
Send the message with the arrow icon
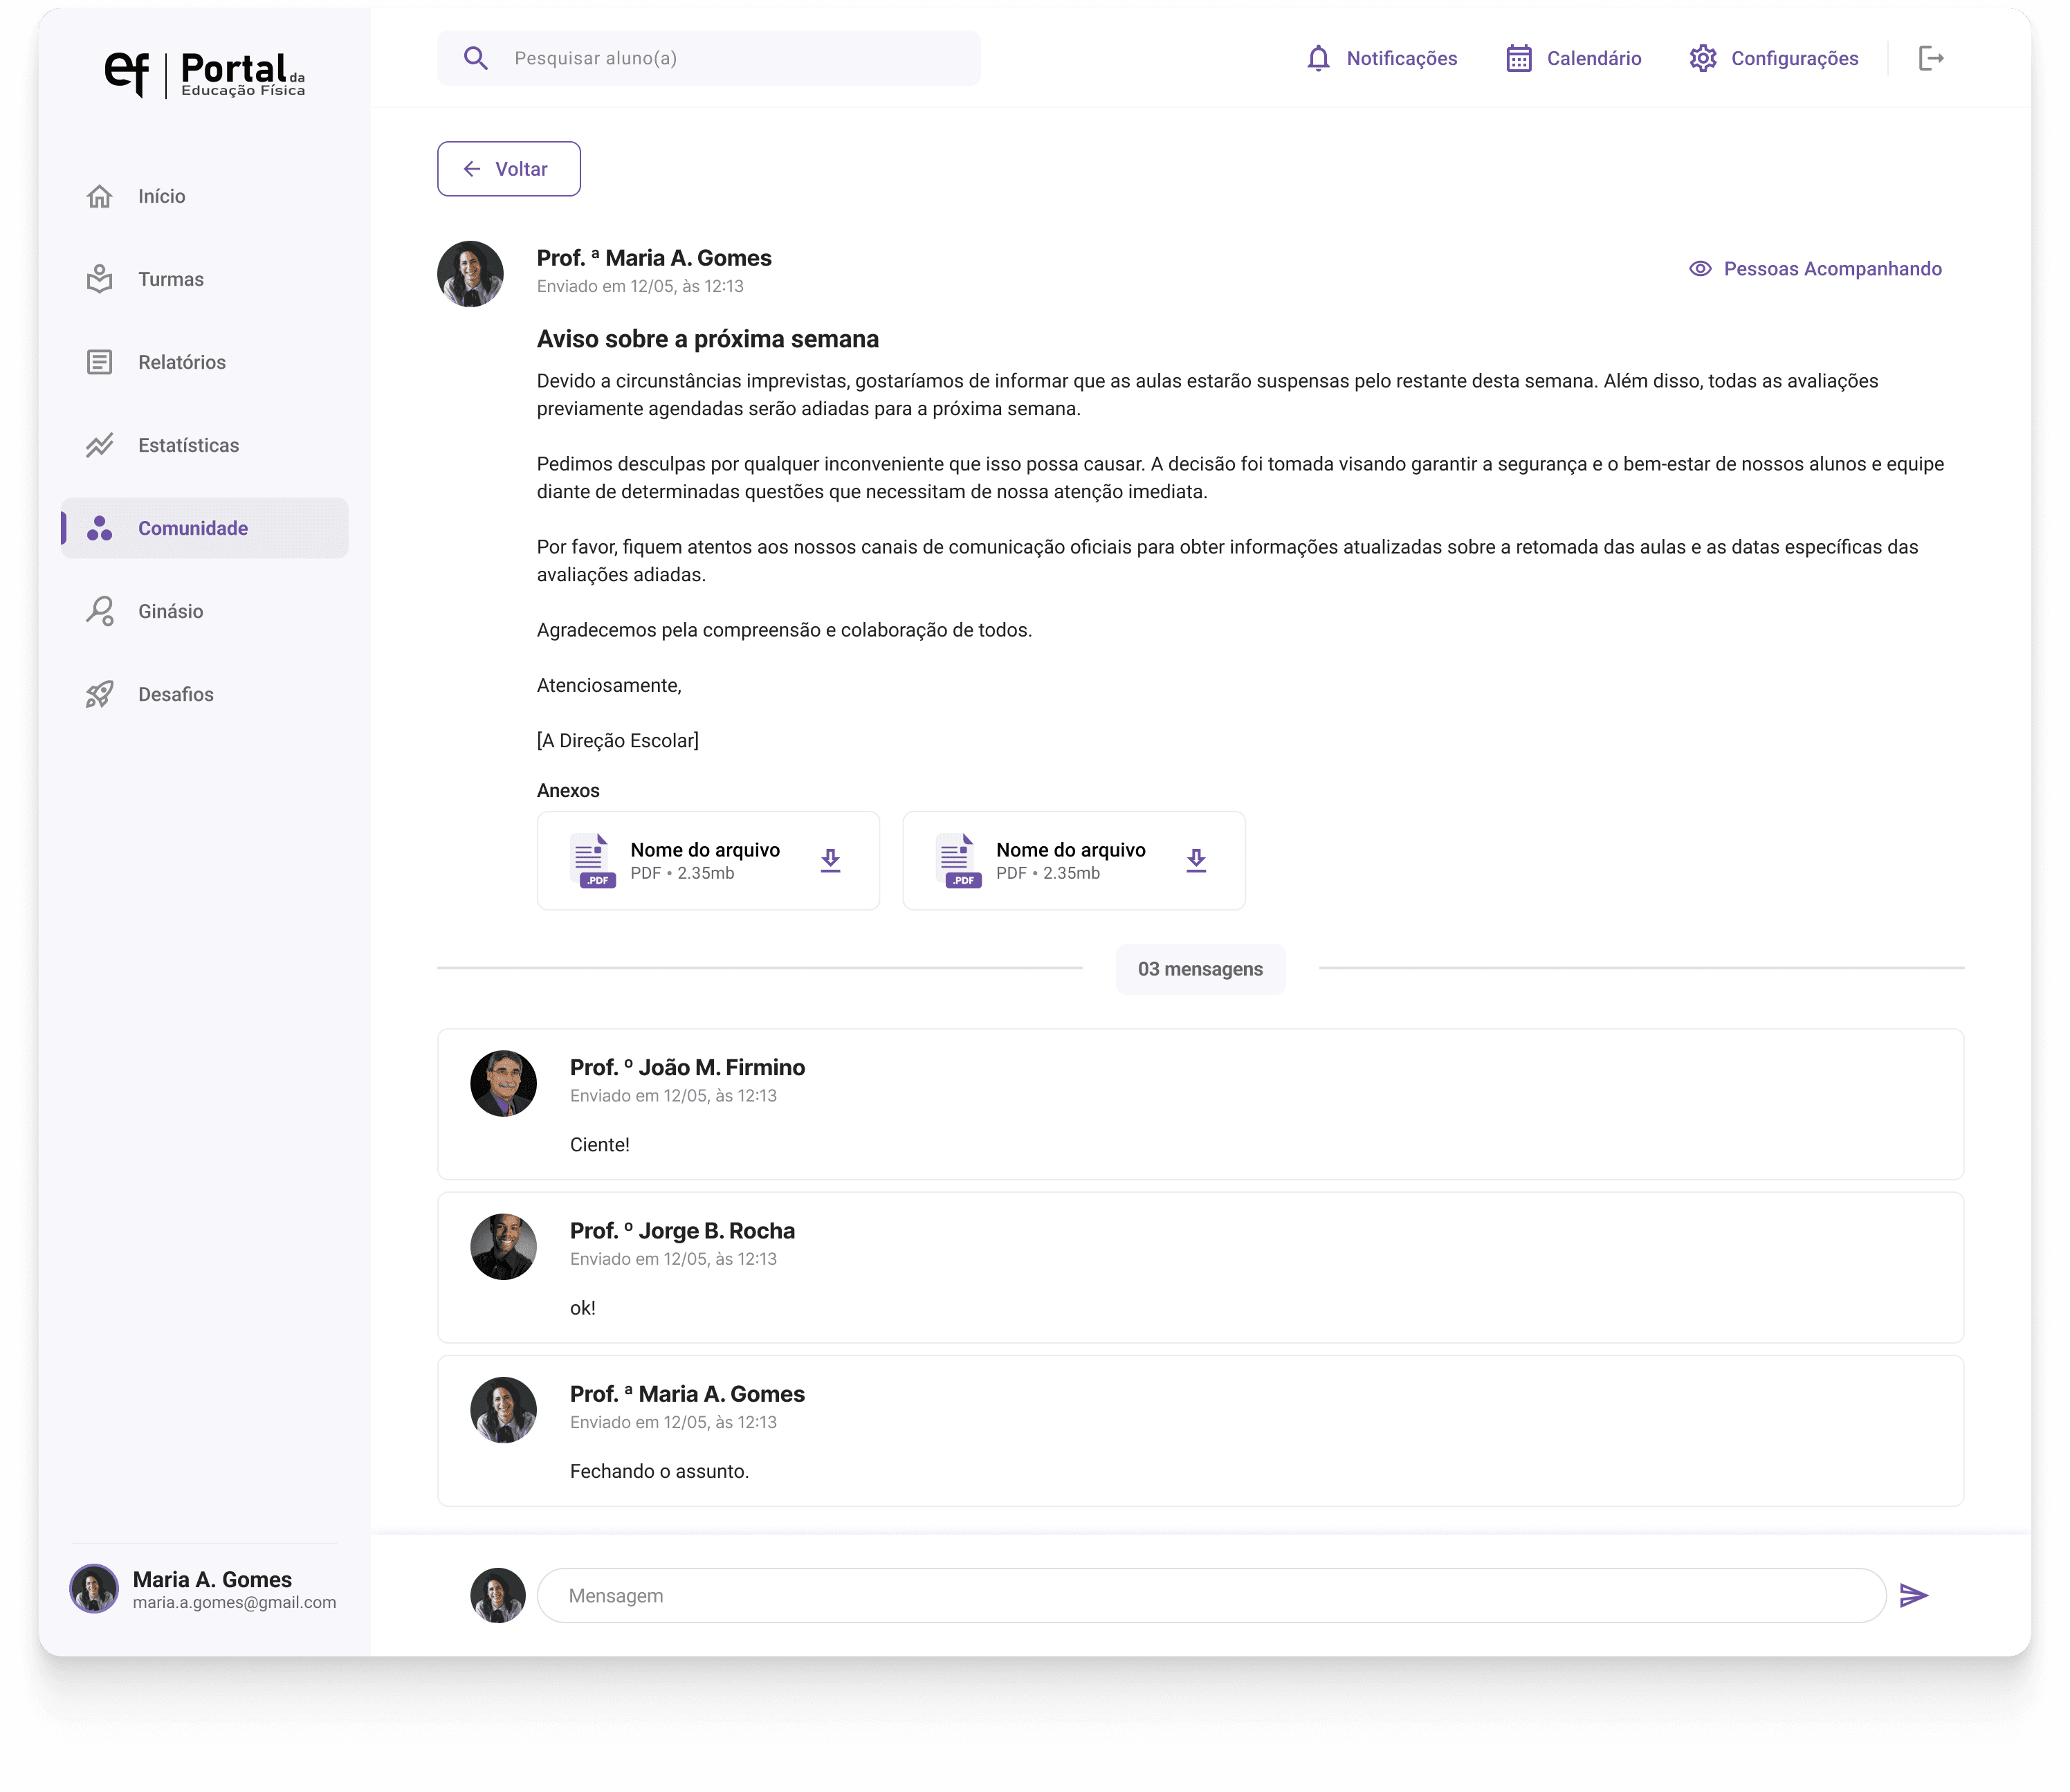[1913, 1595]
